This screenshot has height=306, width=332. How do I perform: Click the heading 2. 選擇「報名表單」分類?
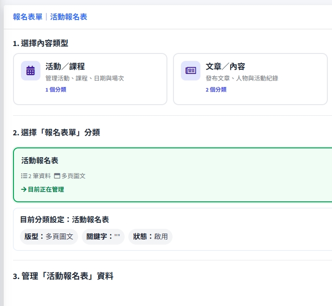56,133
